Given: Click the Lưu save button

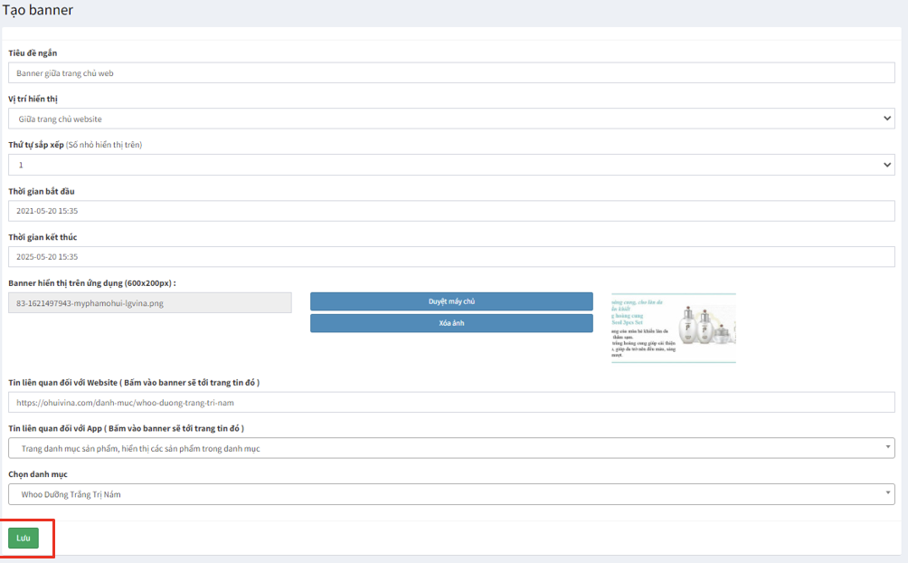Looking at the screenshot, I should click(x=24, y=538).
